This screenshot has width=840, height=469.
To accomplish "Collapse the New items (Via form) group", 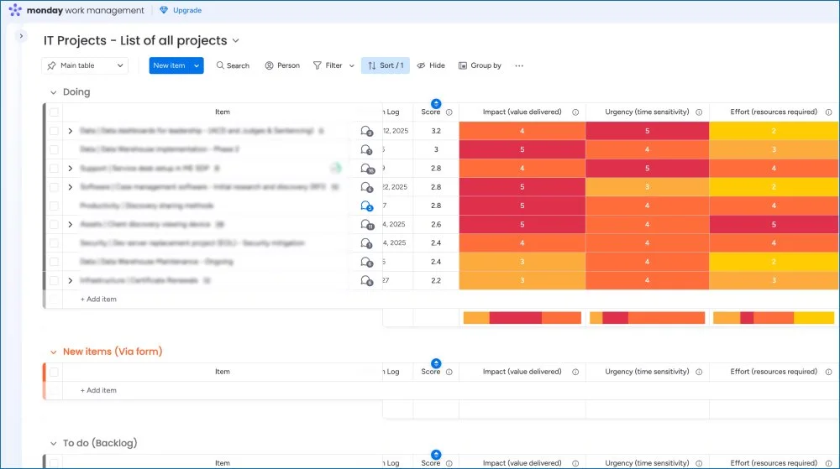I will pos(53,352).
